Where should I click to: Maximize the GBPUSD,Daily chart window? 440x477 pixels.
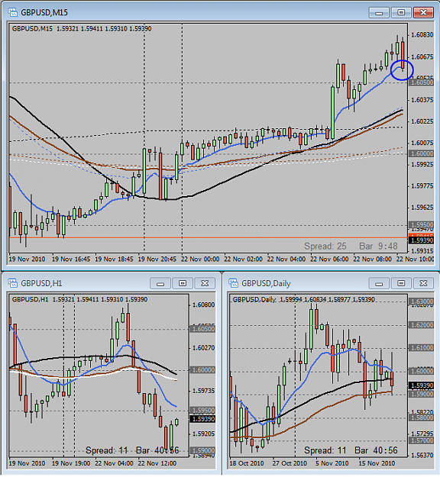point(401,283)
